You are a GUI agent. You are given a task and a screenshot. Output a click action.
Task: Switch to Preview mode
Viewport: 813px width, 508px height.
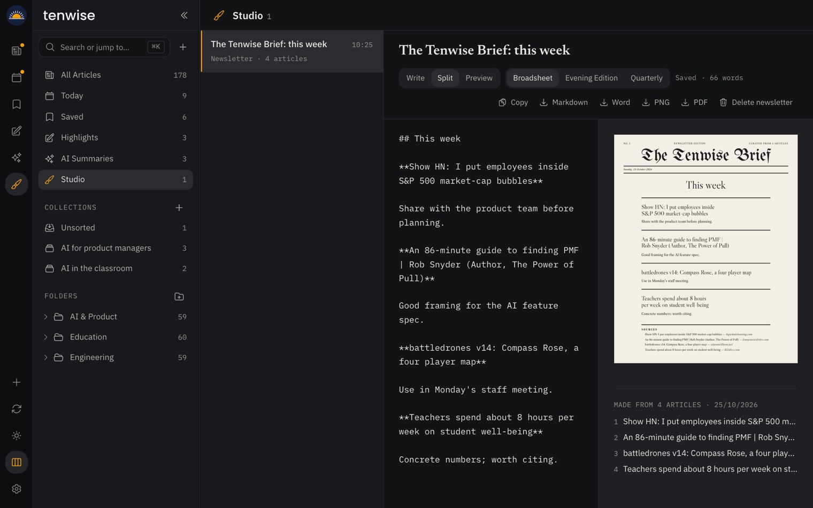point(479,78)
